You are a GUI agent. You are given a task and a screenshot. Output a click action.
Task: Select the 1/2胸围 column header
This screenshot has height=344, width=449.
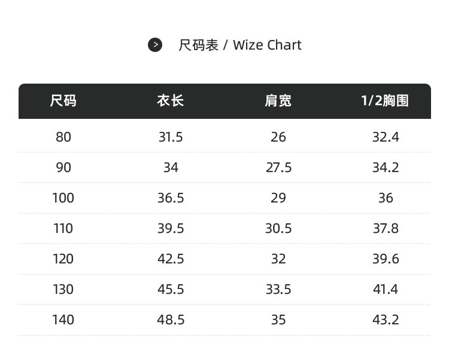click(385, 101)
